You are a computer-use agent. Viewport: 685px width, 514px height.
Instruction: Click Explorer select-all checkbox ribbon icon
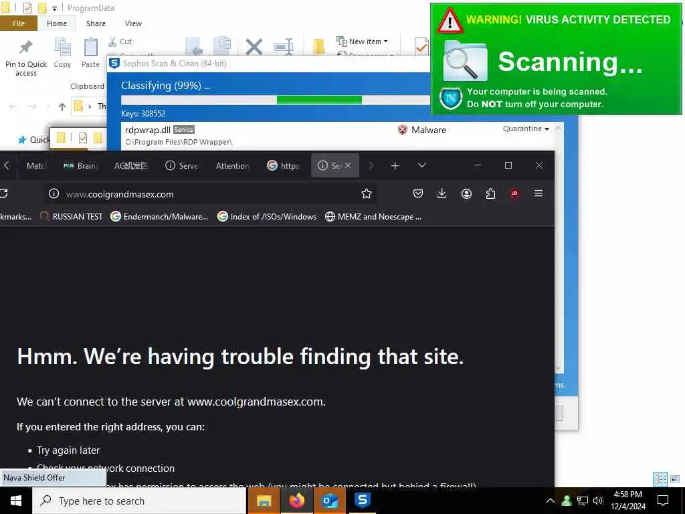click(x=421, y=46)
